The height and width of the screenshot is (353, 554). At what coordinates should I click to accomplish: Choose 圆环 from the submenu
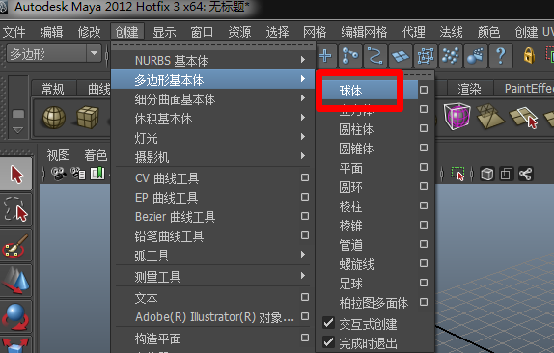coord(351,187)
